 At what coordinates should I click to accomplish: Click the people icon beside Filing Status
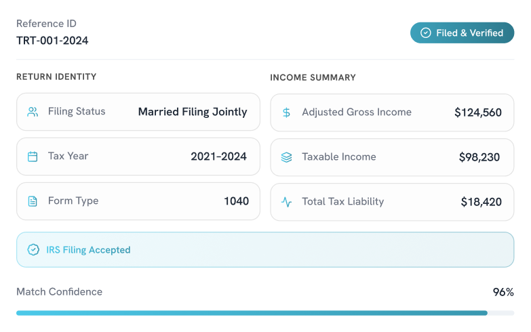pos(33,112)
